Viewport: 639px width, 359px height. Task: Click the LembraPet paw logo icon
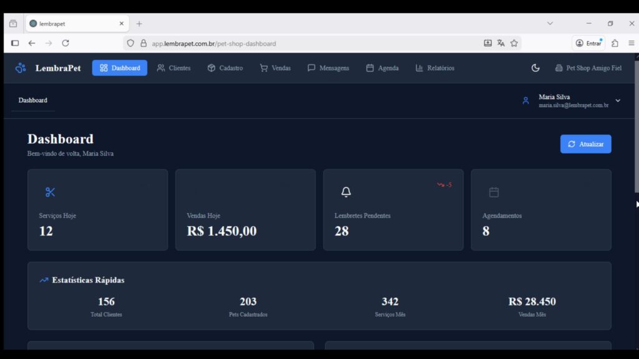(21, 68)
